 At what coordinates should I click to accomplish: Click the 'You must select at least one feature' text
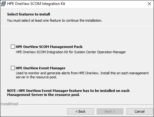coord(55,20)
